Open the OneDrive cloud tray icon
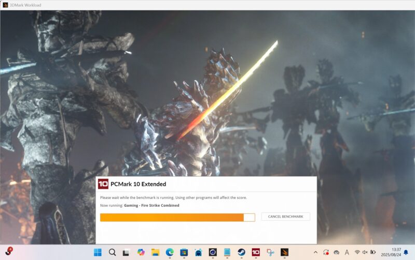 point(336,252)
